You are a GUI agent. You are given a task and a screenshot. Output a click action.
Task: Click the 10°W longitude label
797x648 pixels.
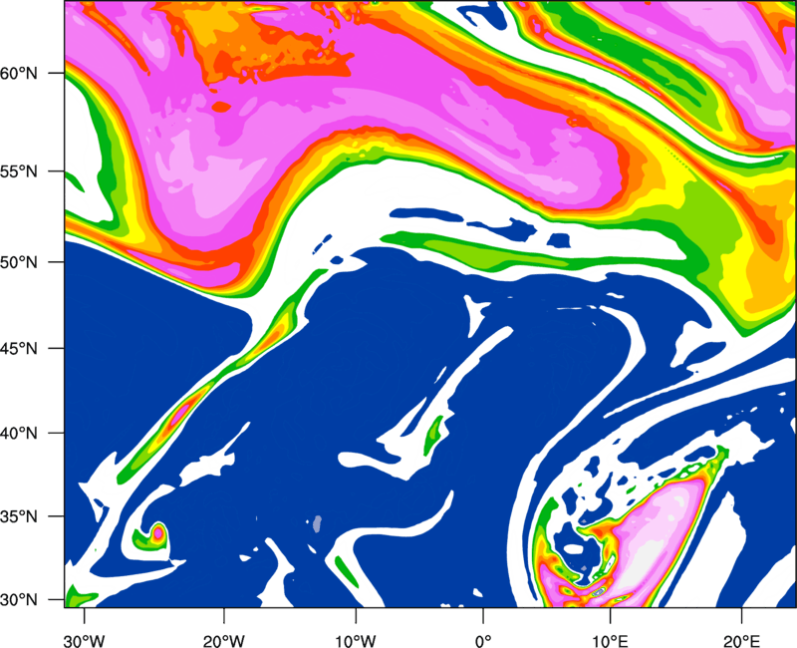pos(356,640)
